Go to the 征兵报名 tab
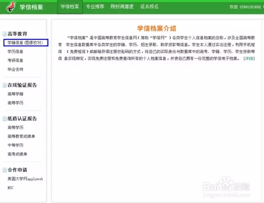 pos(149,7)
